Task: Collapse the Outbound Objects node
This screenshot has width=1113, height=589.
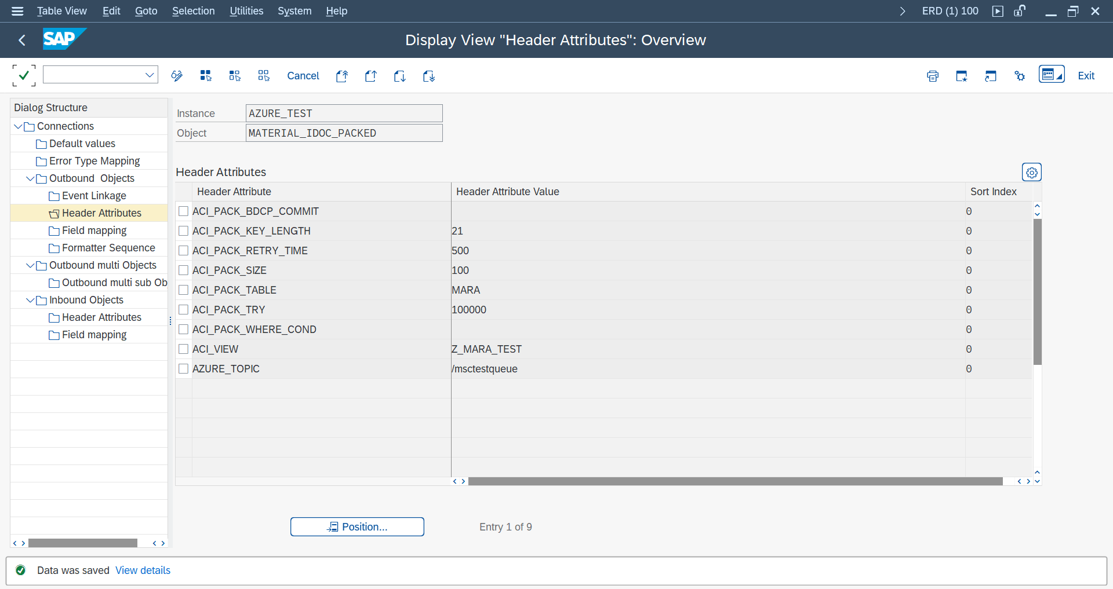Action: [x=30, y=178]
